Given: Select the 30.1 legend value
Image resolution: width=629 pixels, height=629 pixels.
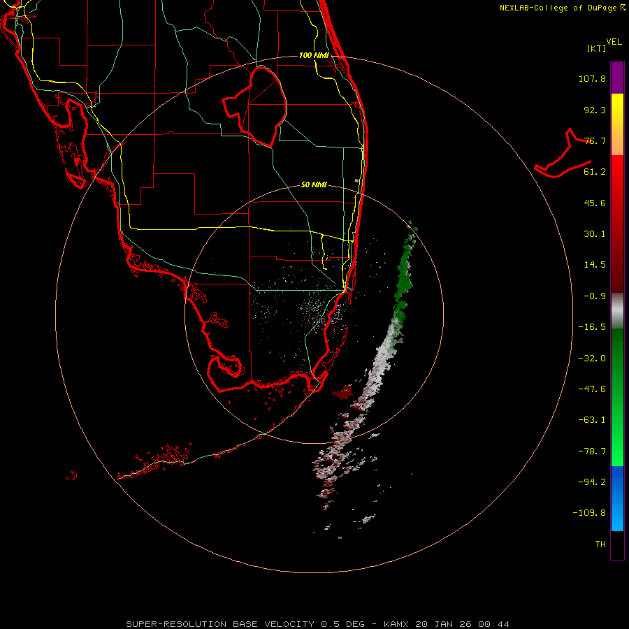Looking at the screenshot, I should (x=595, y=234).
